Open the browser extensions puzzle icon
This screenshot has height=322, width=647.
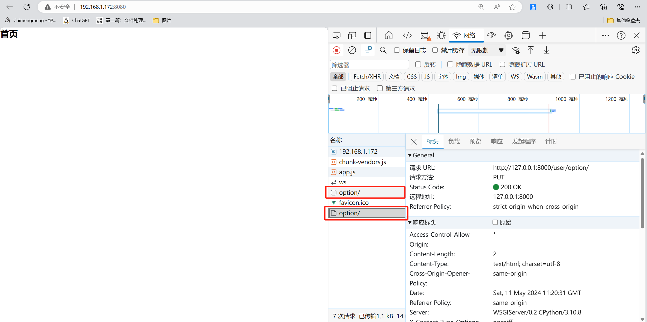(550, 7)
